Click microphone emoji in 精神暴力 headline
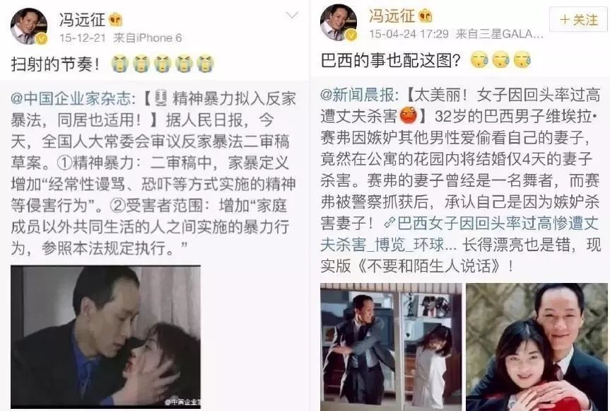This screenshot has height=411, width=610. coord(160,98)
